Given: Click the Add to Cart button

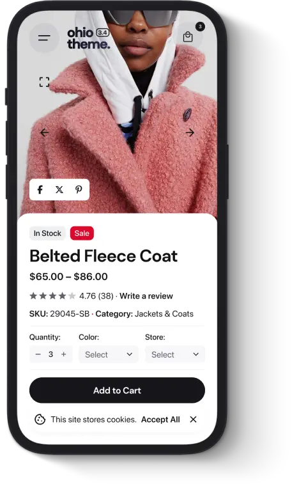Looking at the screenshot, I should [117, 390].
